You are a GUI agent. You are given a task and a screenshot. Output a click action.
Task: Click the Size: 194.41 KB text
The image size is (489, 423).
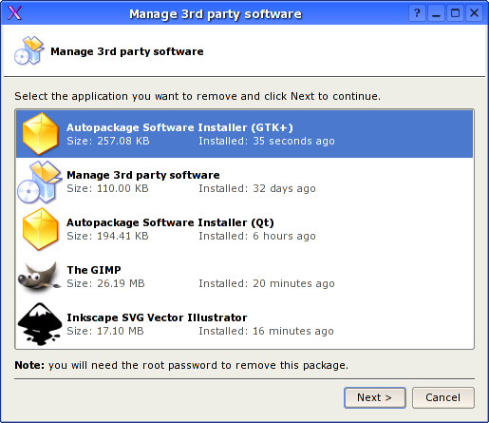(x=107, y=236)
